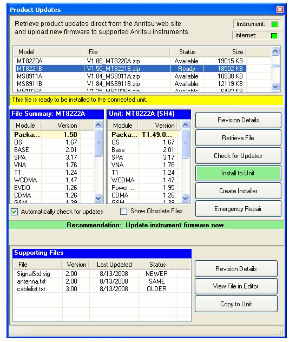
Task: Click the Last Updated column header
Action: (x=114, y=265)
